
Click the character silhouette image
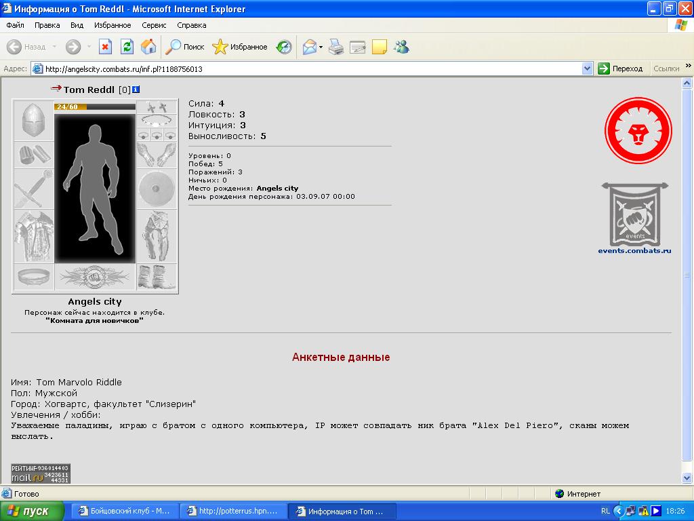[x=95, y=189]
